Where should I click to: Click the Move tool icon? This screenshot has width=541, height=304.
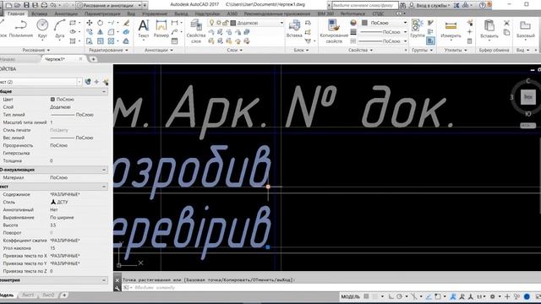90,23
